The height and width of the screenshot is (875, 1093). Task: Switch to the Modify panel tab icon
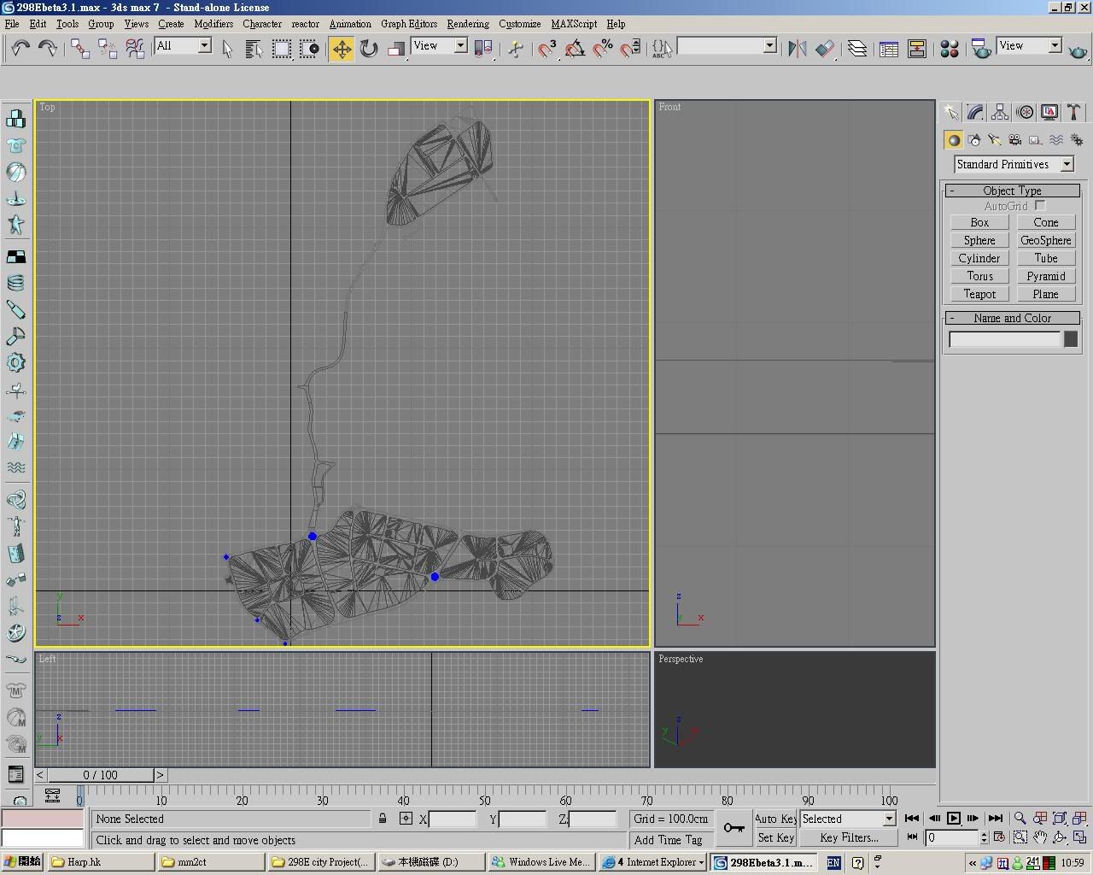[975, 113]
